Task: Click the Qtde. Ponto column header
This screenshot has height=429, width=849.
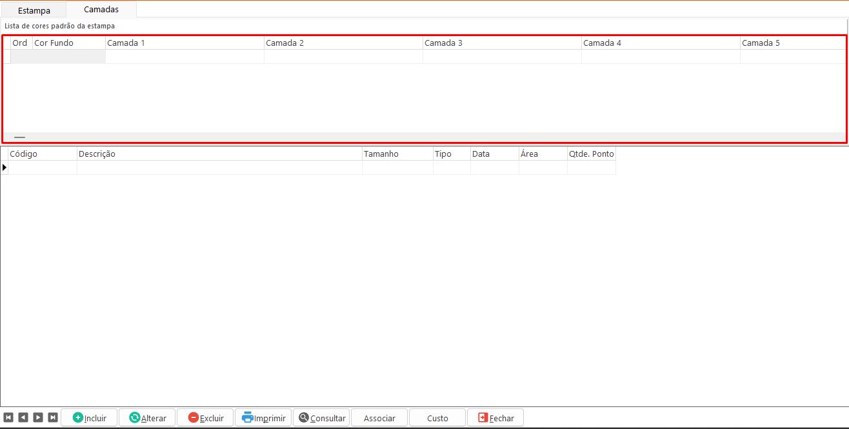Action: [592, 154]
